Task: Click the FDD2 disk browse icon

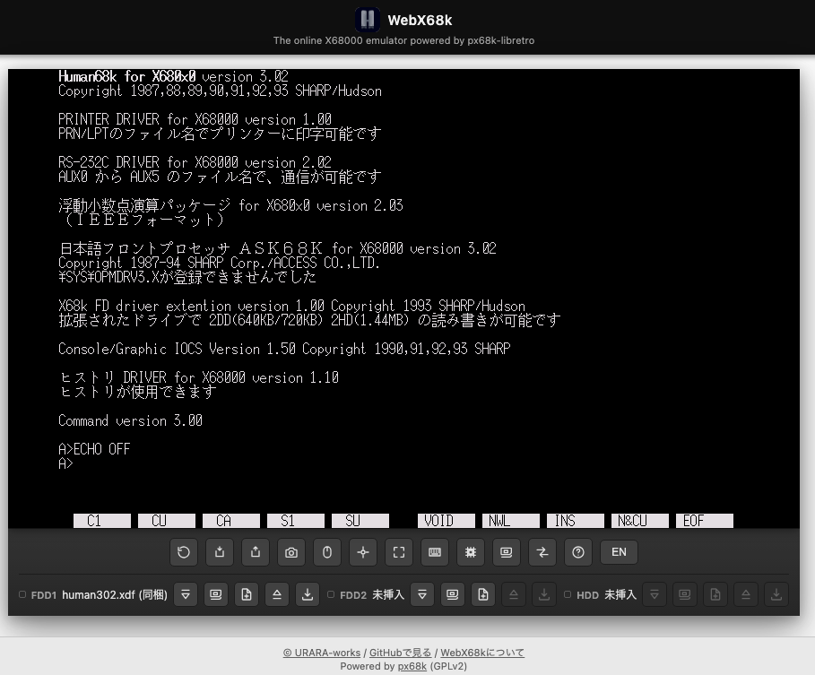Action: [x=452, y=594]
